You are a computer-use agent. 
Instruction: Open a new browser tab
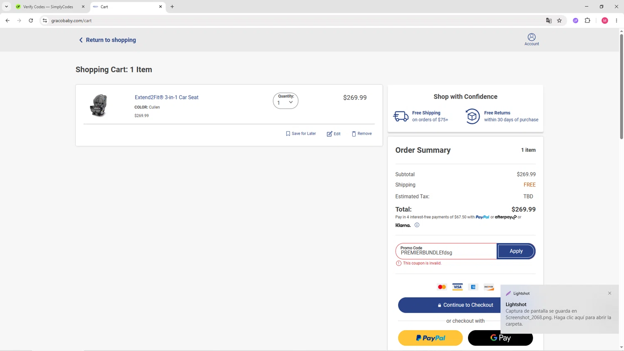172,7
